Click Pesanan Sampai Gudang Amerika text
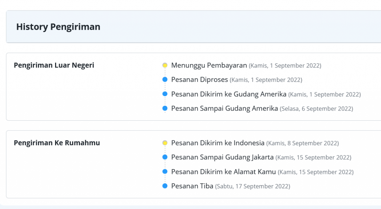The width and height of the screenshot is (381, 209). tap(224, 108)
